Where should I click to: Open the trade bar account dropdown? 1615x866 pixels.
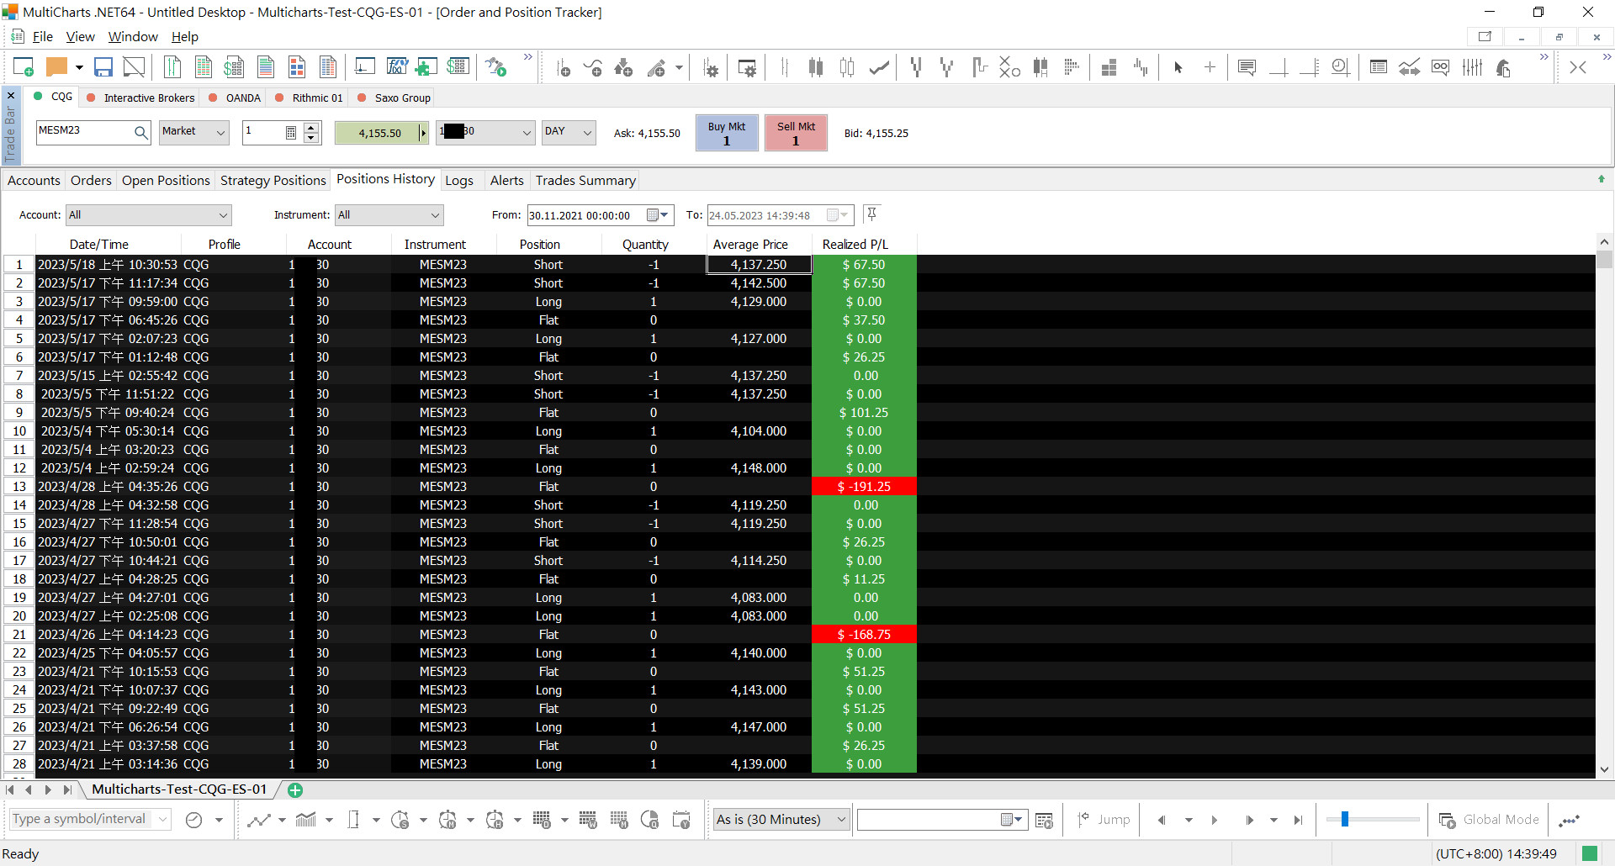coord(485,132)
